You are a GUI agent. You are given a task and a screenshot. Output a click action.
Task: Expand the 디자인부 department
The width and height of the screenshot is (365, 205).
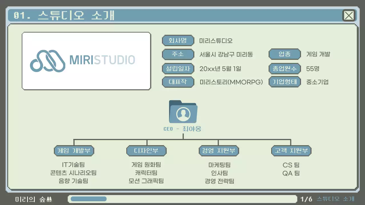tap(146, 151)
